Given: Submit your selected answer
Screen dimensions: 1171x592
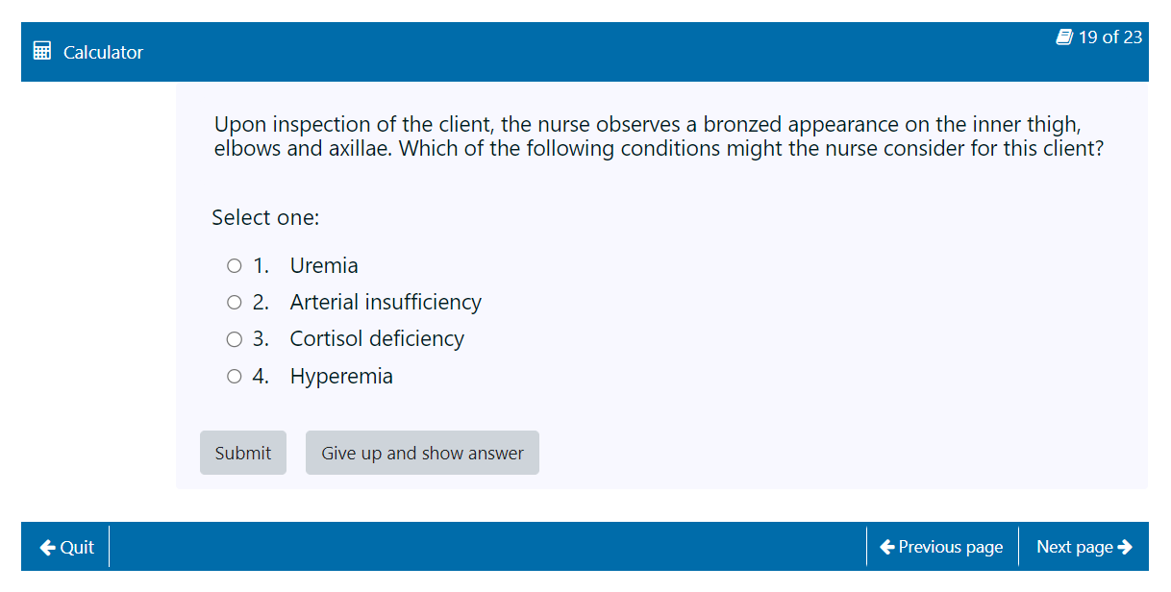Looking at the screenshot, I should pyautogui.click(x=243, y=453).
